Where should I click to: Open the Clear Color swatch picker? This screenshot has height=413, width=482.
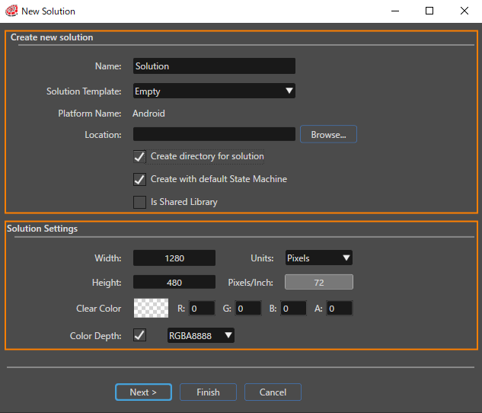[151, 308]
